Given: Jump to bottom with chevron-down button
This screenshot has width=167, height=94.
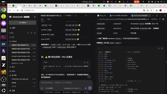Looking at the screenshot, I should tap(89, 77).
